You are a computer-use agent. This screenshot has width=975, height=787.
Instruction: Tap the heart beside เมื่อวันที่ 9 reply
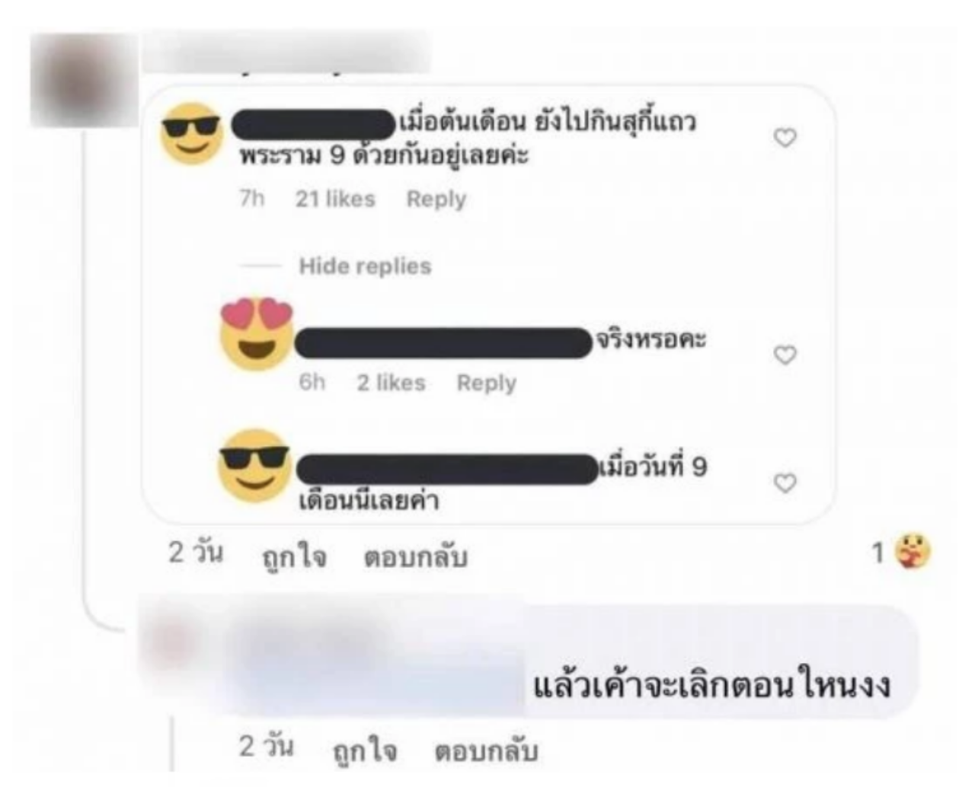[785, 483]
